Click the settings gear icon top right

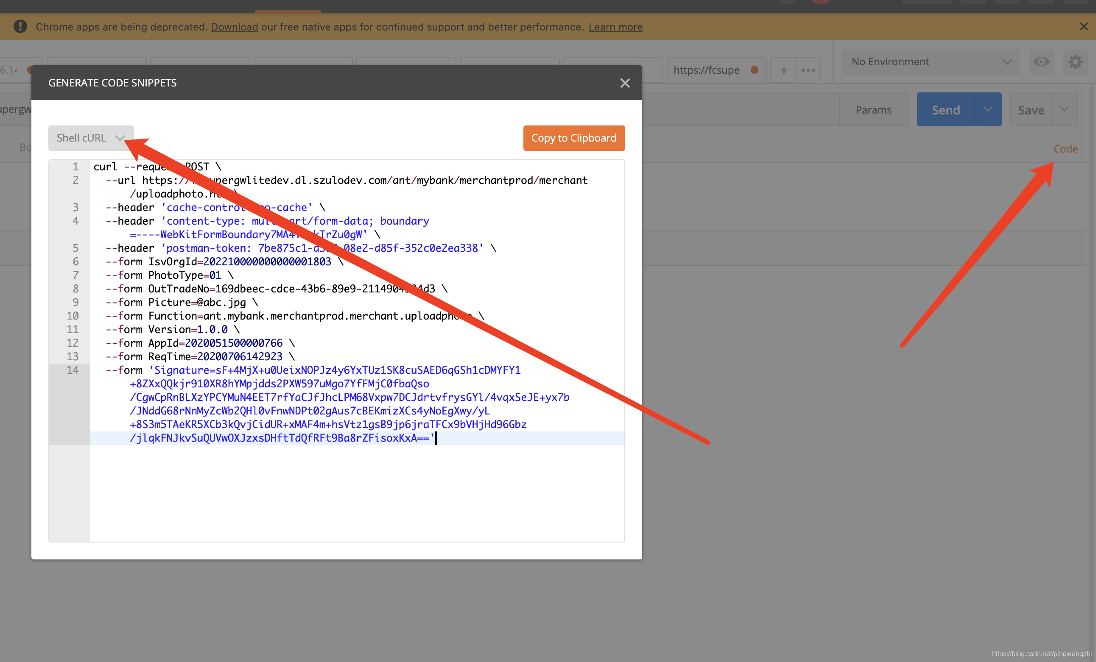tap(1076, 62)
